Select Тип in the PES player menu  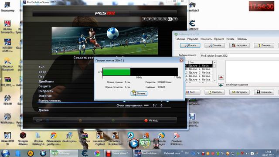(41, 67)
